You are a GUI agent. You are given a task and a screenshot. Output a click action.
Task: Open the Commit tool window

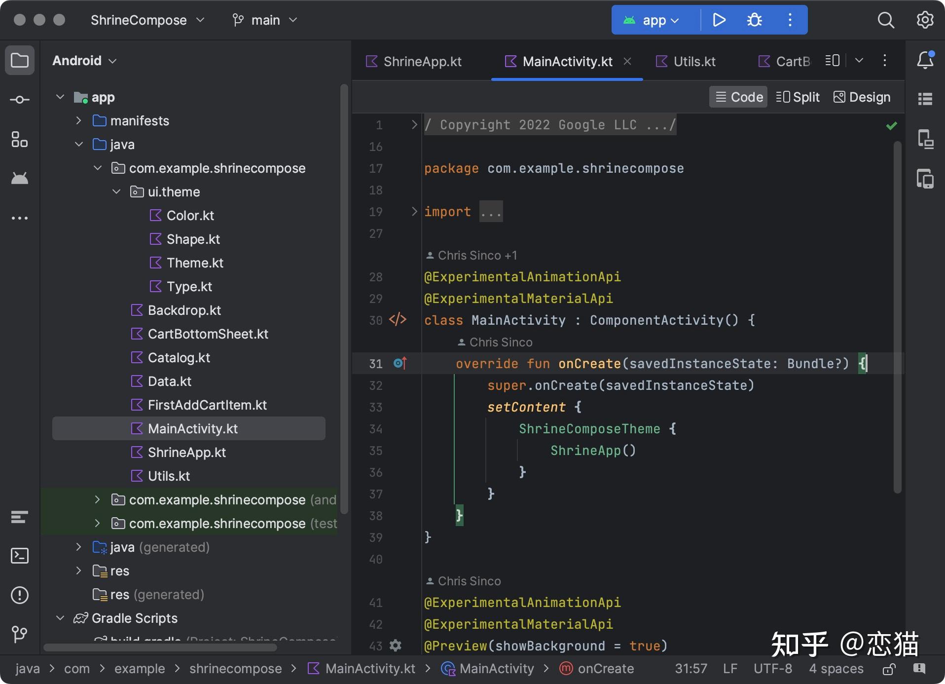20,99
